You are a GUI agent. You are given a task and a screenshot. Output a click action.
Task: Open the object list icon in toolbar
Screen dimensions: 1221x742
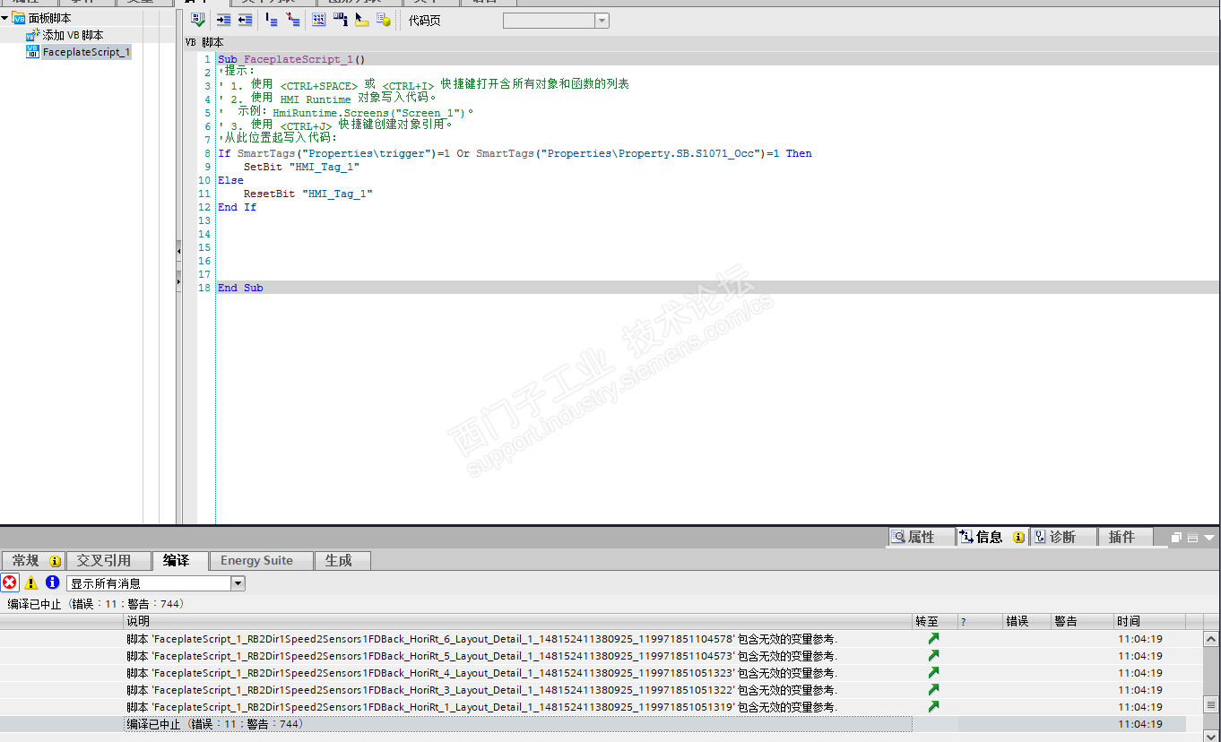point(319,20)
